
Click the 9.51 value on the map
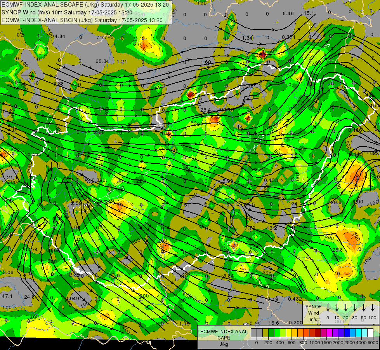coord(185,205)
